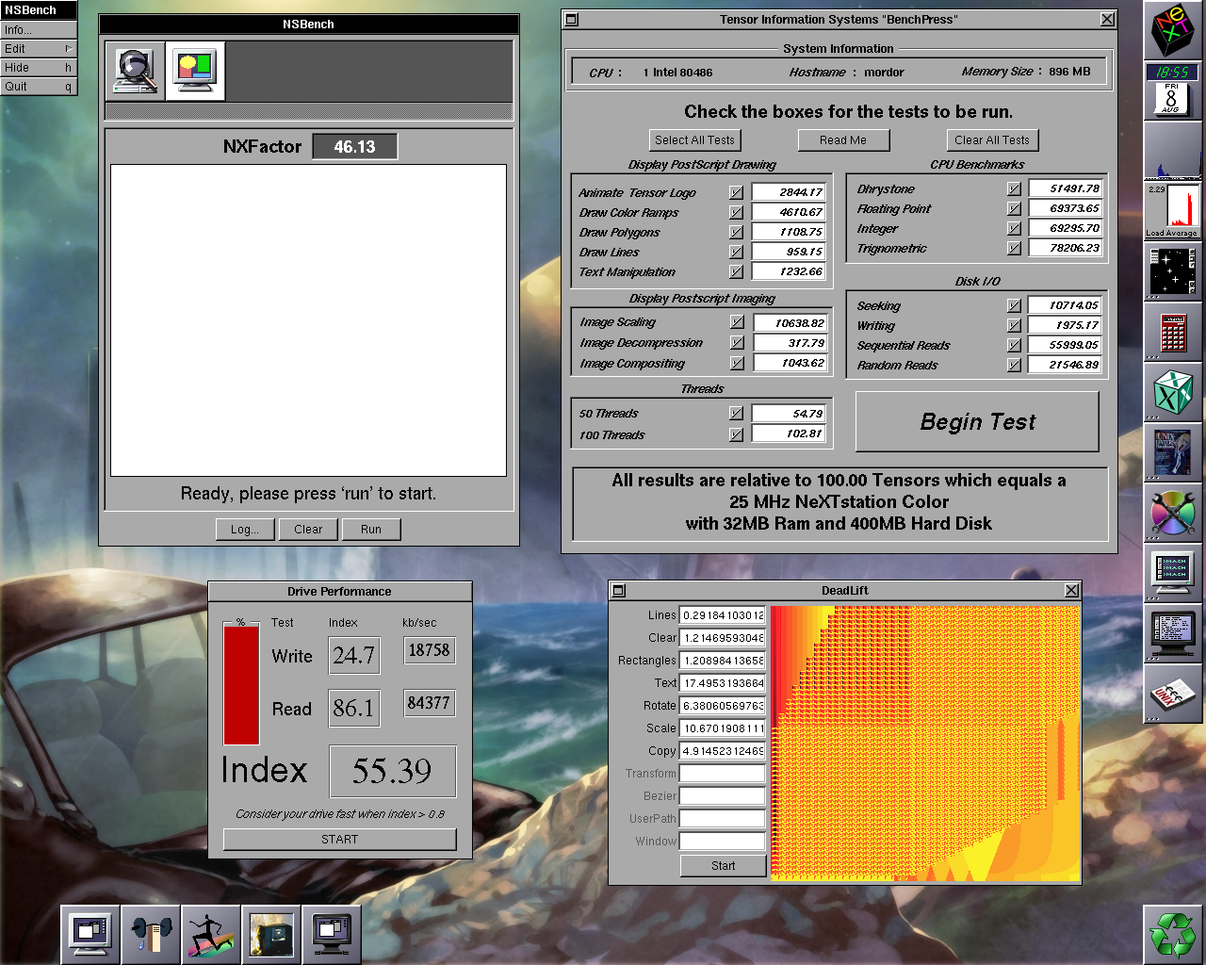1206x965 pixels.
Task: Expand the Edit submenu
Action: [39, 49]
